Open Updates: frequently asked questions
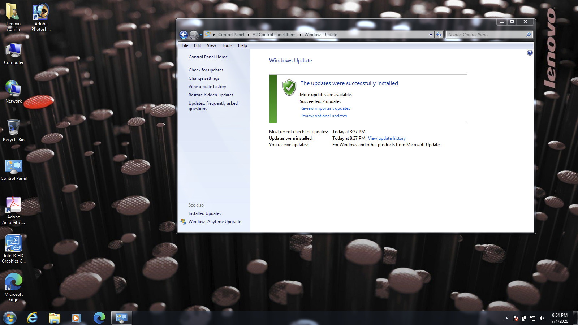 click(x=213, y=106)
